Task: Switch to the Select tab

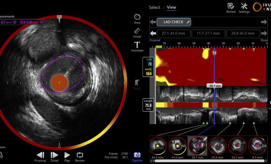Action: [154, 7]
